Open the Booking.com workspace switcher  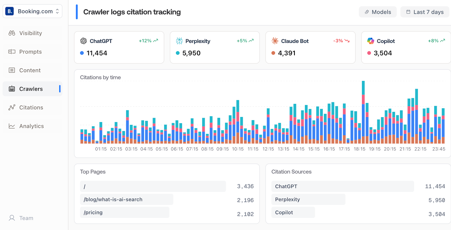[33, 11]
